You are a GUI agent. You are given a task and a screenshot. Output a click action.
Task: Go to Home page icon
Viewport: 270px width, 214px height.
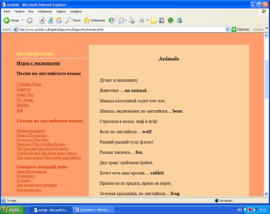[59, 20]
